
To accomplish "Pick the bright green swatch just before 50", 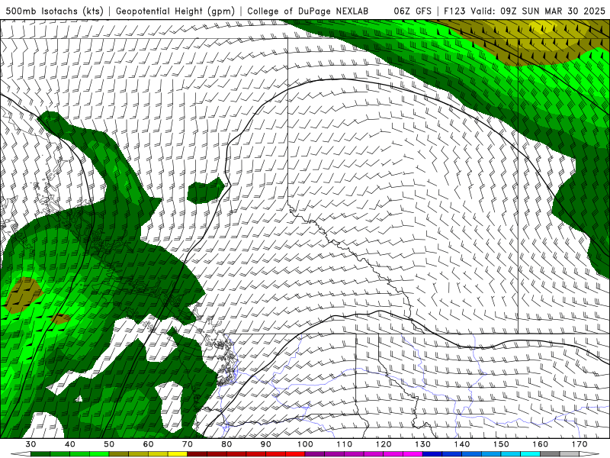I will (x=99, y=454).
